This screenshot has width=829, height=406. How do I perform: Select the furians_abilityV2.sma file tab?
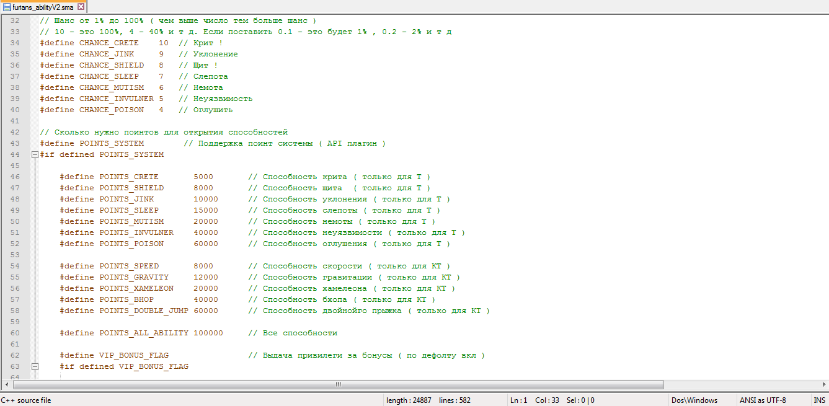point(44,7)
